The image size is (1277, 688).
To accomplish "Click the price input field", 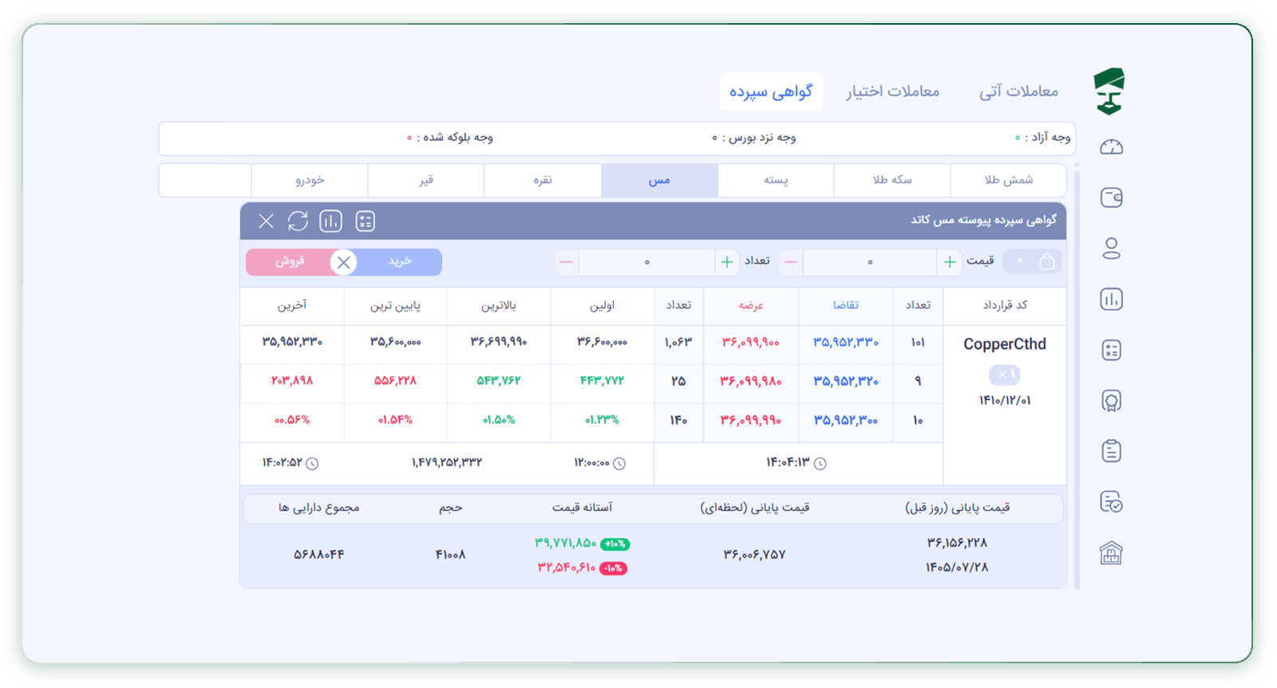I will pos(870,261).
